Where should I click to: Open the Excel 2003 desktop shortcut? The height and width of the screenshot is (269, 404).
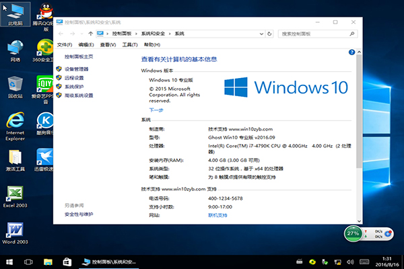pos(15,195)
